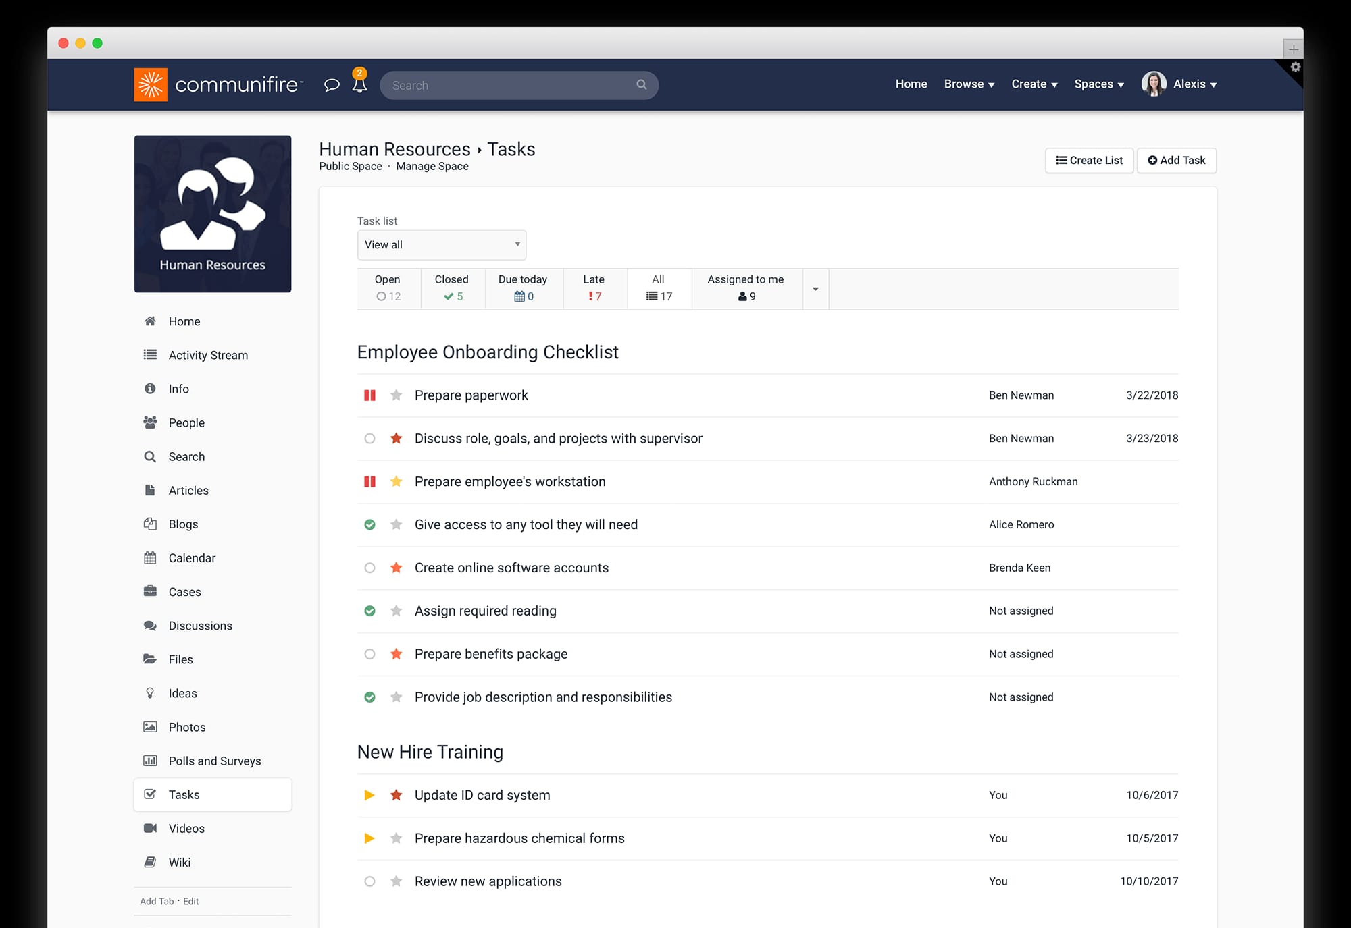Image resolution: width=1351 pixels, height=928 pixels.
Task: Open the Videos sidebar item
Action: pyautogui.click(x=213, y=829)
